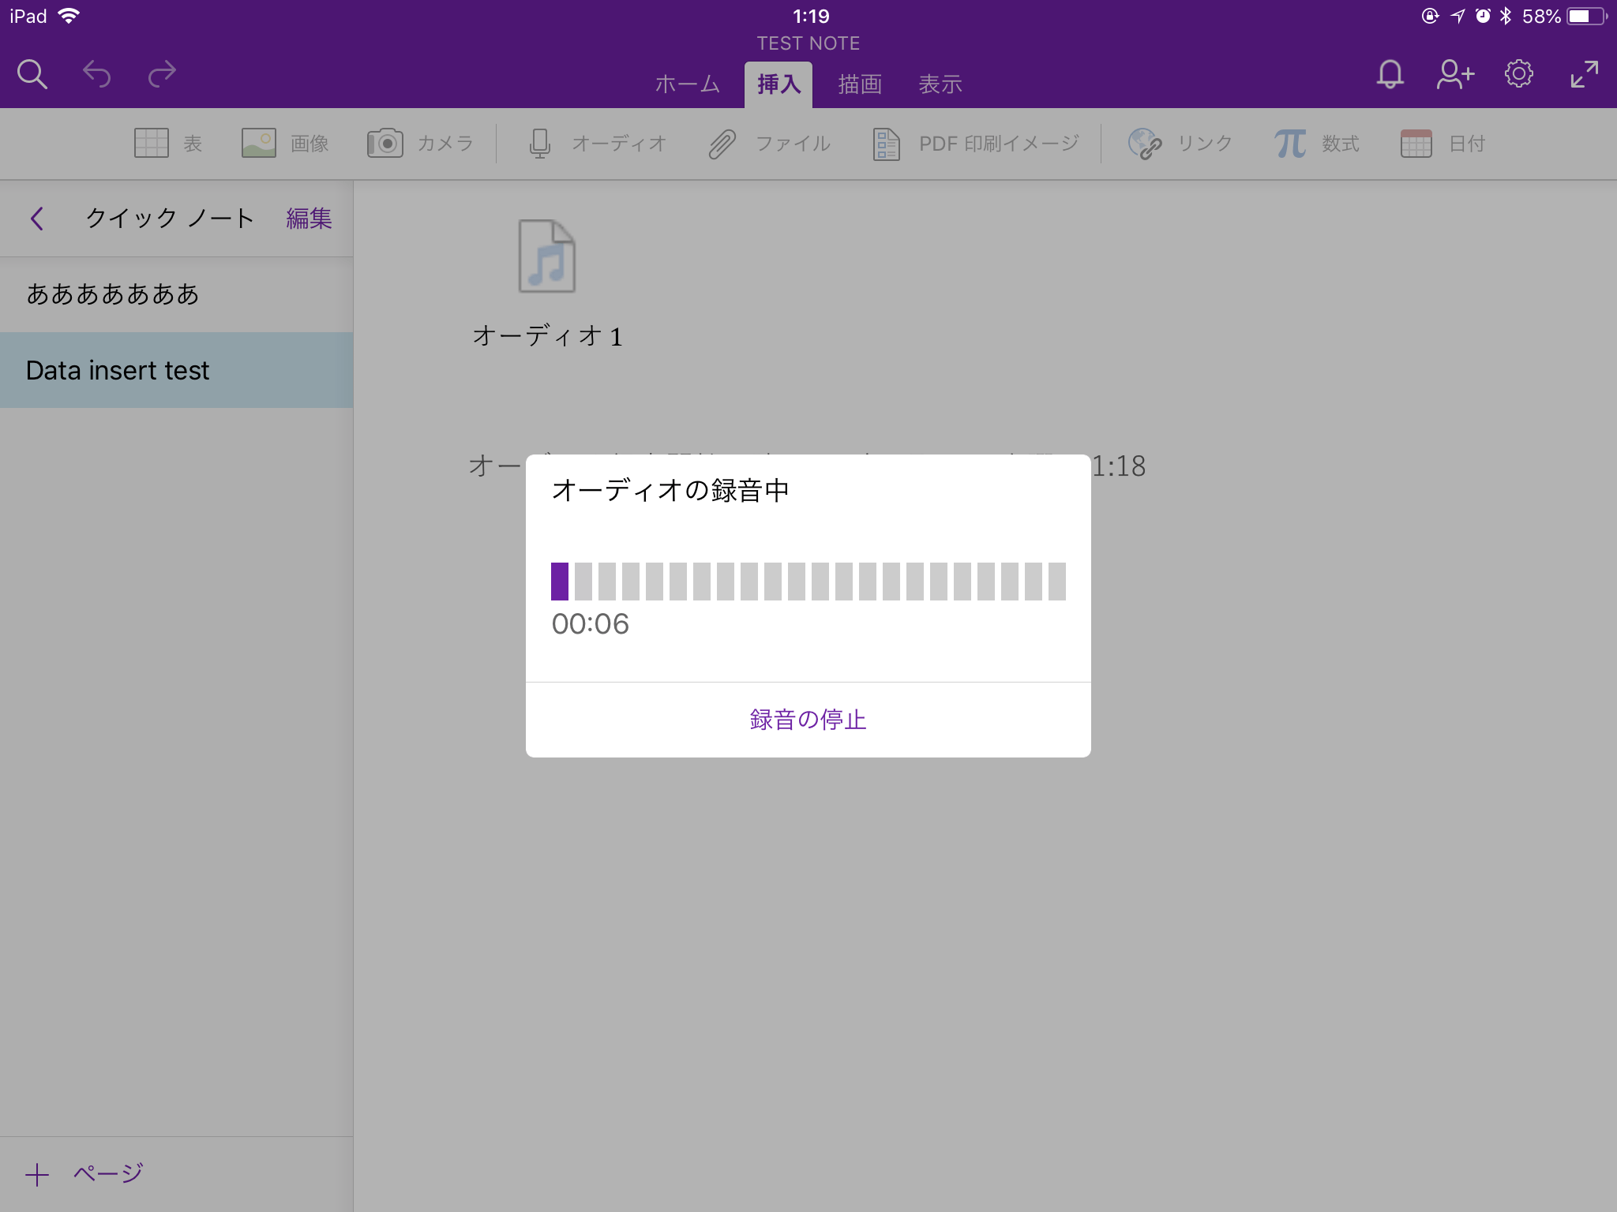Tap the TEST NOTE notebook title

808,43
